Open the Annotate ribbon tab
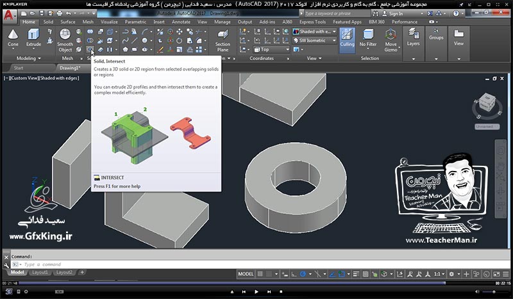The image size is (513, 299). pyautogui.click(x=181, y=22)
